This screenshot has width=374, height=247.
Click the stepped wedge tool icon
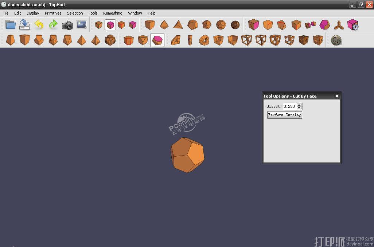[176, 40]
